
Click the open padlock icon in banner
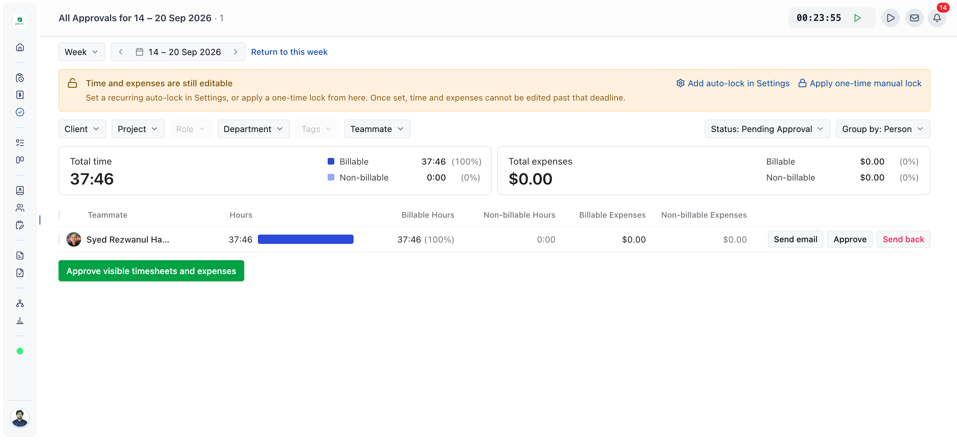tap(72, 83)
